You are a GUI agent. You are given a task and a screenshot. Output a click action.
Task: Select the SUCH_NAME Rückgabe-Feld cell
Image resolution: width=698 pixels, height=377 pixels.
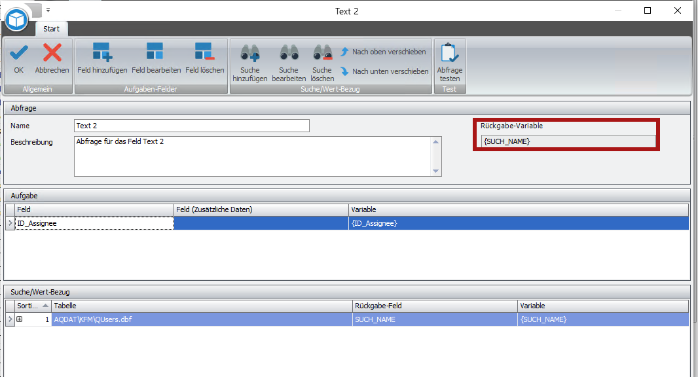(x=435, y=319)
